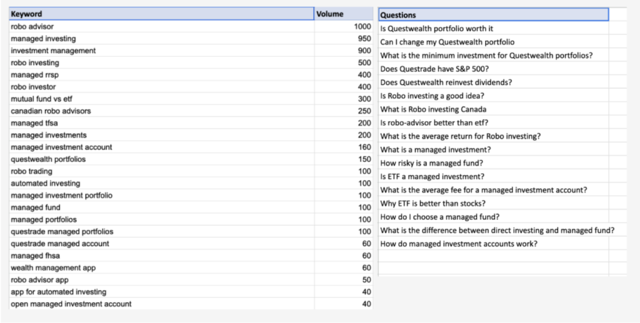Click the 'robo investor' keyword cell
The height and width of the screenshot is (323, 640).
162,87
